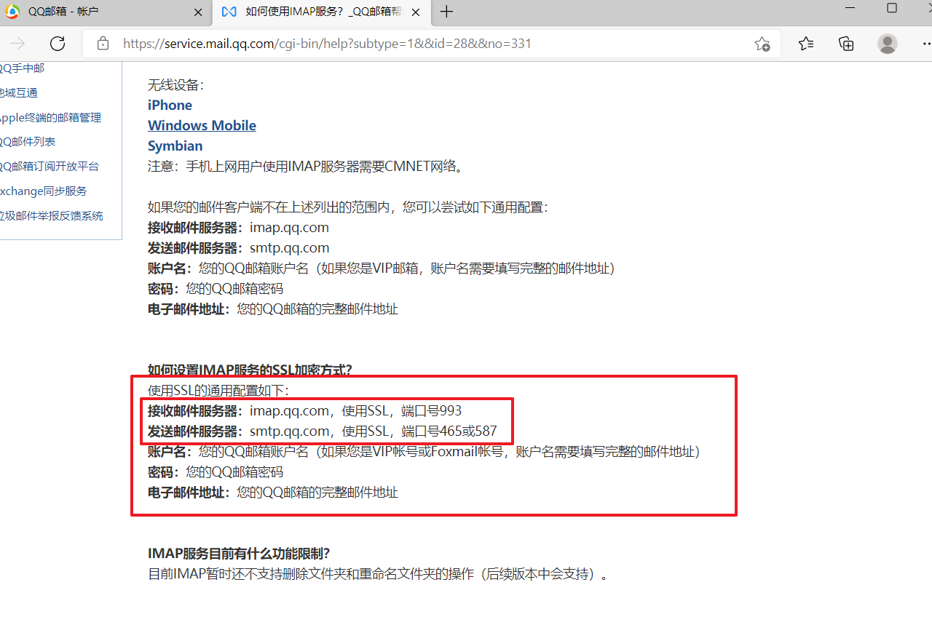Click the heading 如何设置IMAP服务的SSL加密方式?

click(250, 370)
